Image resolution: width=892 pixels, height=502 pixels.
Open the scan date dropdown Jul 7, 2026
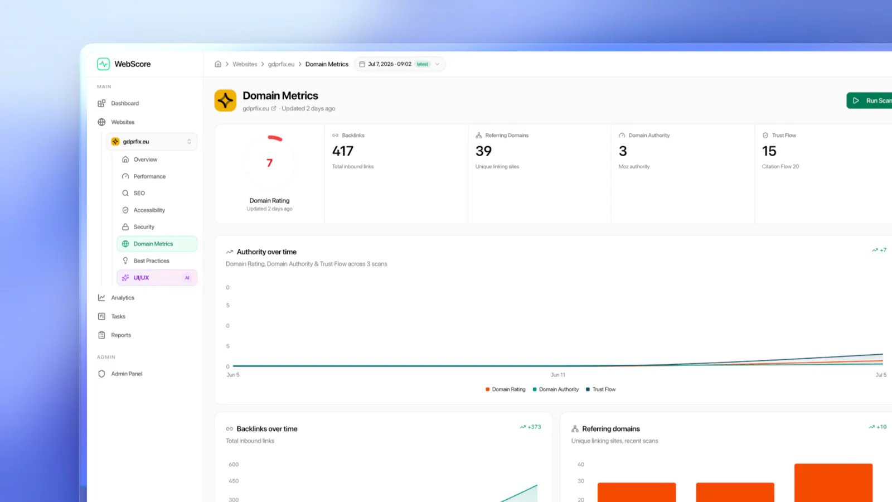click(400, 64)
